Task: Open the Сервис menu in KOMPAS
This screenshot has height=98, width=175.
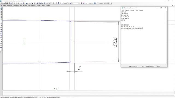Action: click(39, 5)
